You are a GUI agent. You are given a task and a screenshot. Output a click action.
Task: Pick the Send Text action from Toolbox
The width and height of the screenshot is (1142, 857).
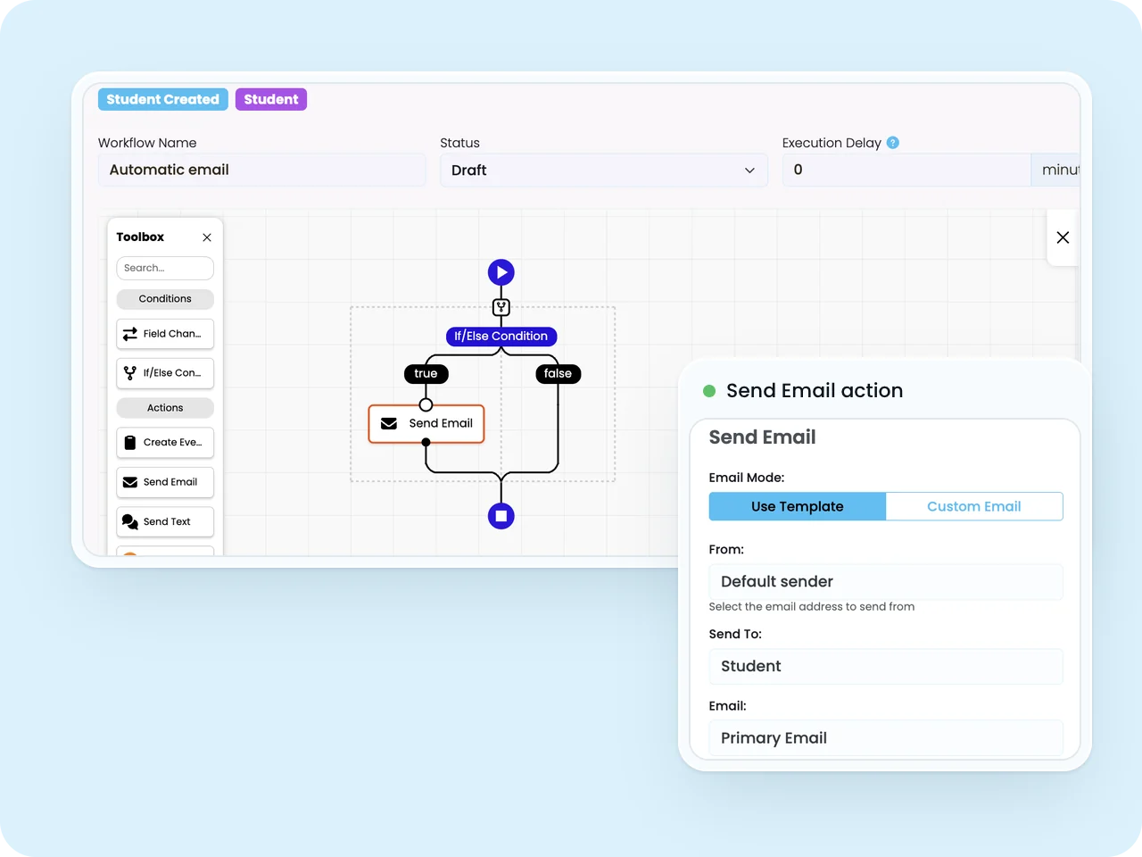click(x=165, y=521)
